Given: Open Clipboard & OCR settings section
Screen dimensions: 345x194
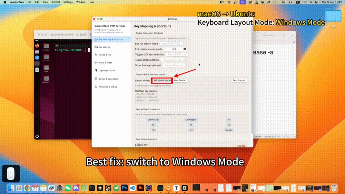Looking at the screenshot, I should pos(106,71).
